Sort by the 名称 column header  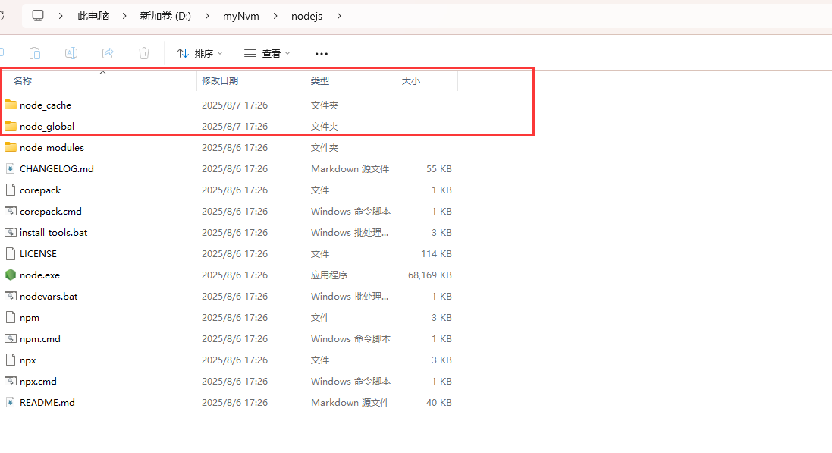[x=23, y=80]
